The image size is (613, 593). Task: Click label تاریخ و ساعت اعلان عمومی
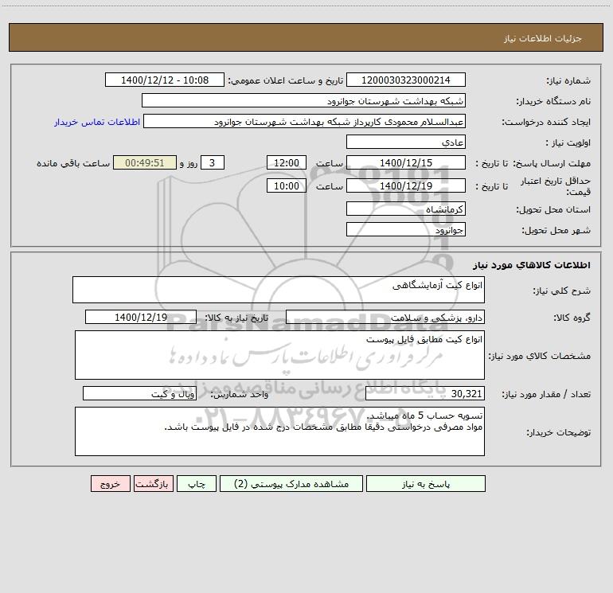tap(286, 80)
